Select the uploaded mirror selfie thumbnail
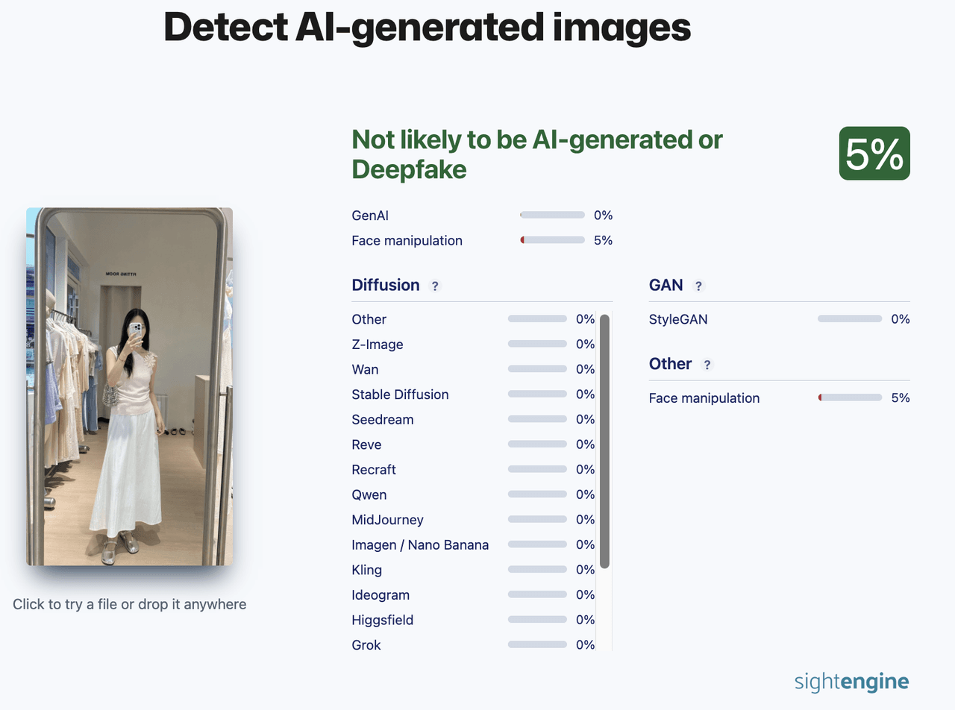 pos(130,386)
